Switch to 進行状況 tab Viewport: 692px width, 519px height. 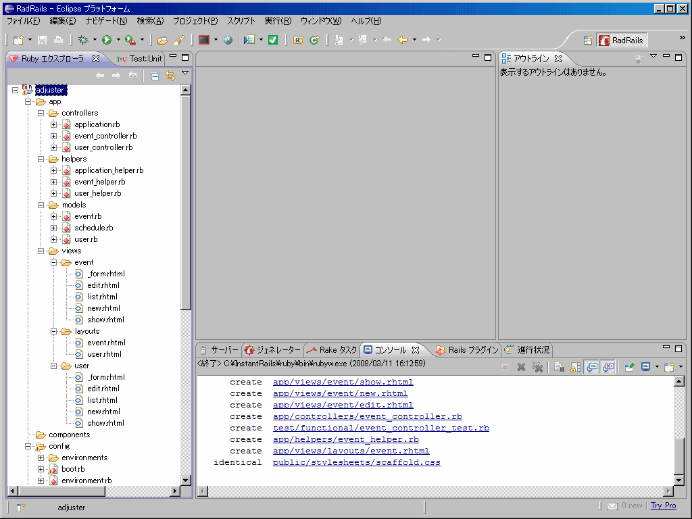pos(527,350)
